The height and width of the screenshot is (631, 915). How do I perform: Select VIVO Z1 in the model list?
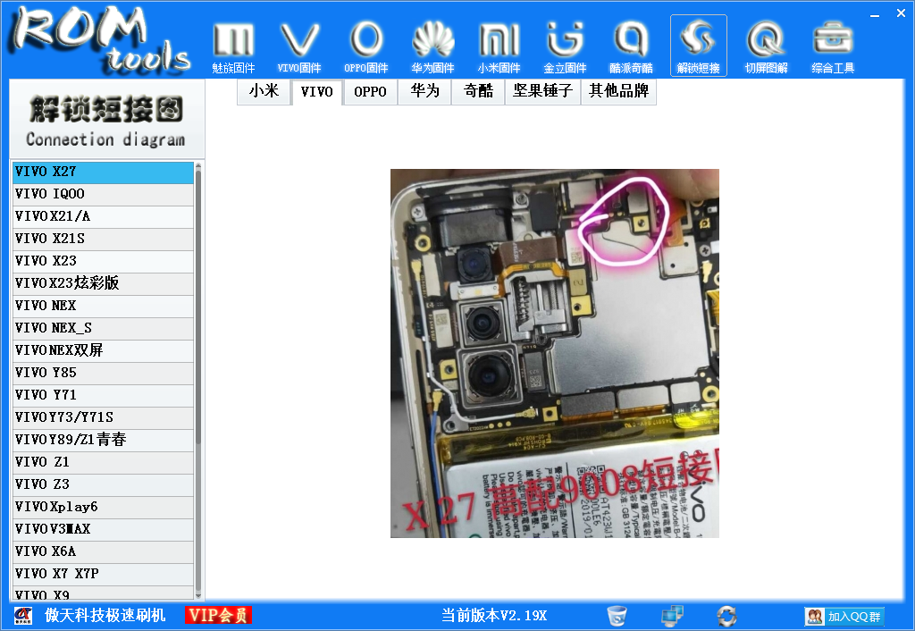[x=103, y=462]
